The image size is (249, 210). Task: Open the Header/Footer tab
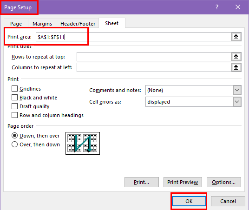(x=78, y=24)
